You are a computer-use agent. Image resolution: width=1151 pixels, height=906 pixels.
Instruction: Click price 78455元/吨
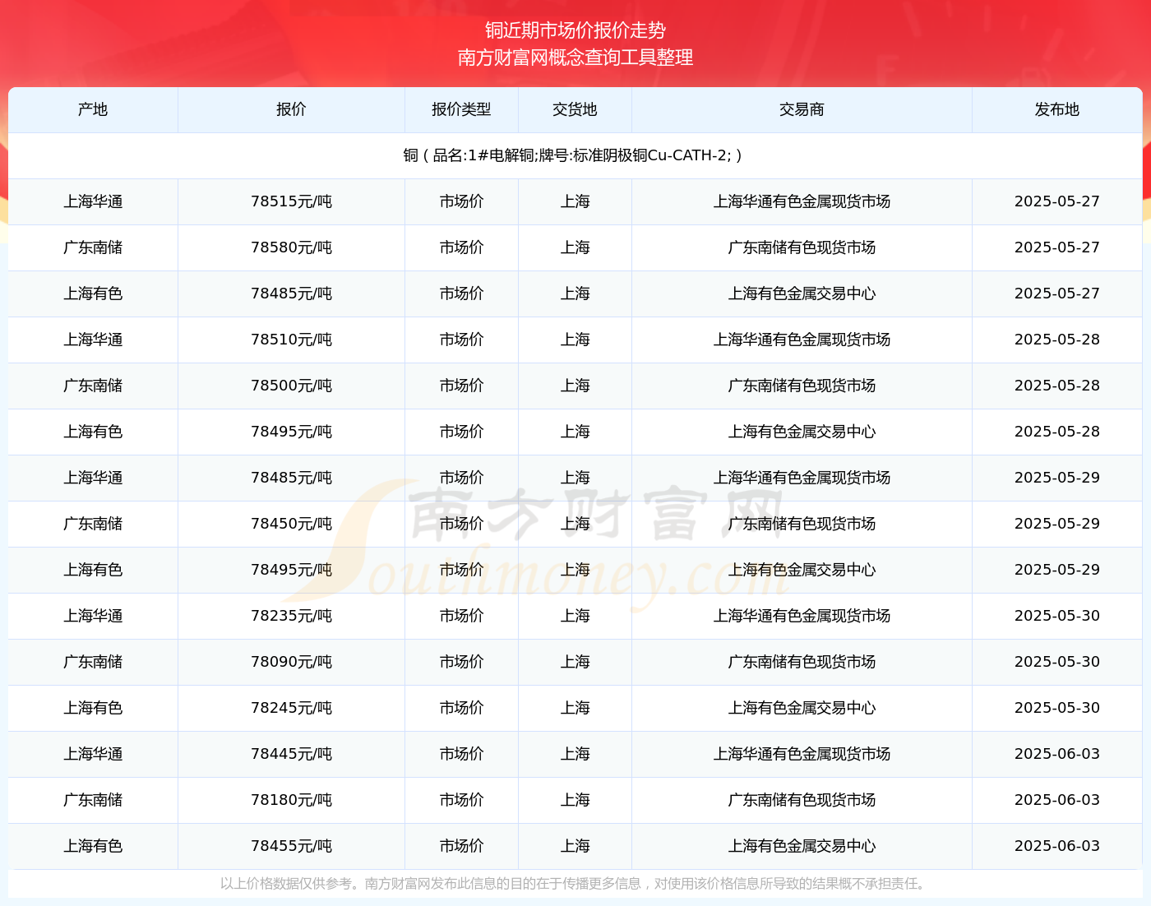point(291,846)
